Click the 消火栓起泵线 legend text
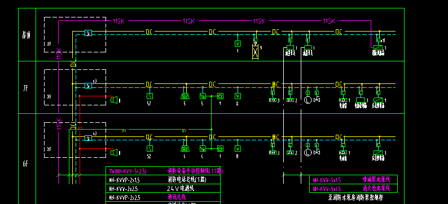 point(376,188)
